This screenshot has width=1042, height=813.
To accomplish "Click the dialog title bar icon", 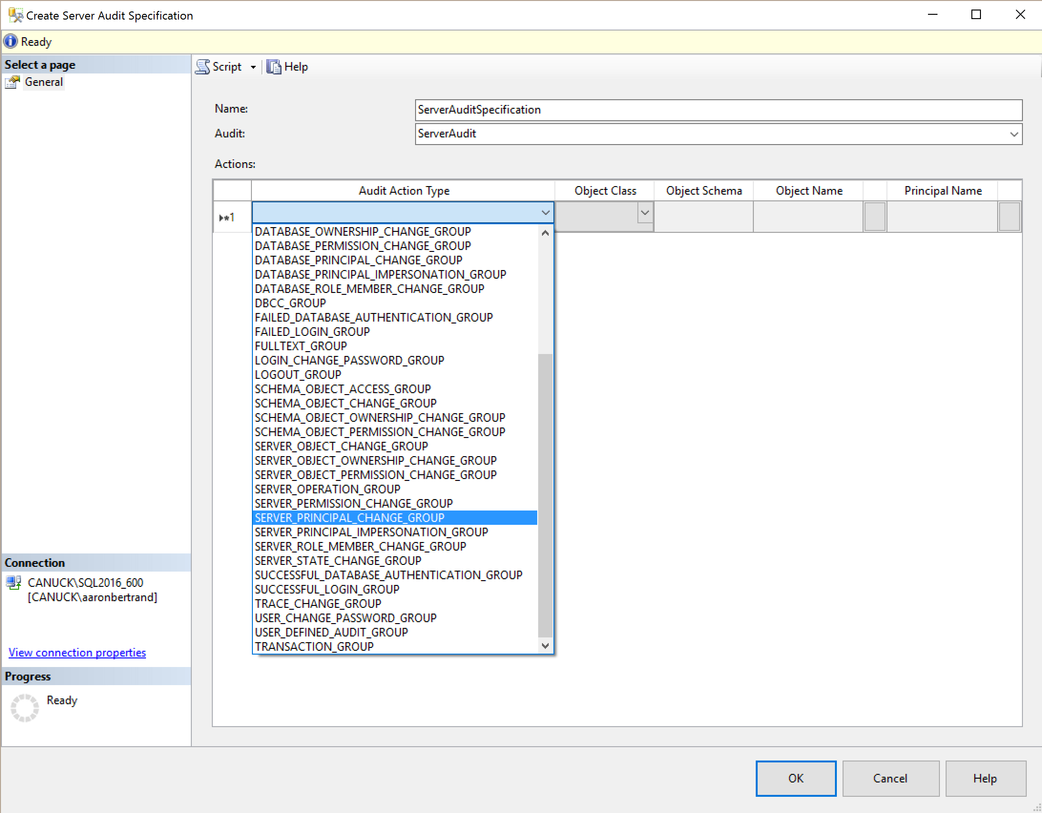I will [x=15, y=15].
